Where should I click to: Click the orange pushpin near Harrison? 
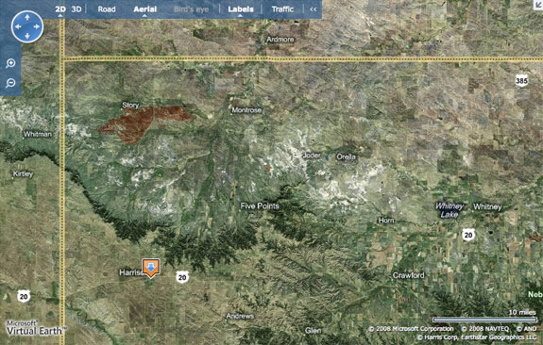point(151,268)
